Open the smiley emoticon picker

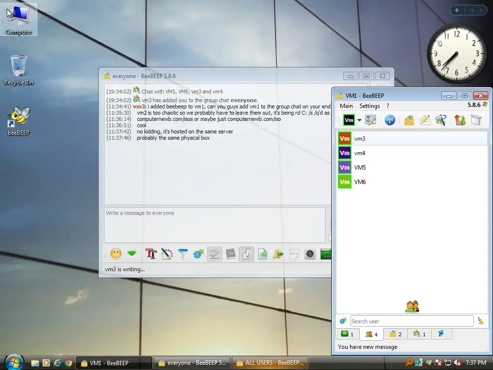116,253
